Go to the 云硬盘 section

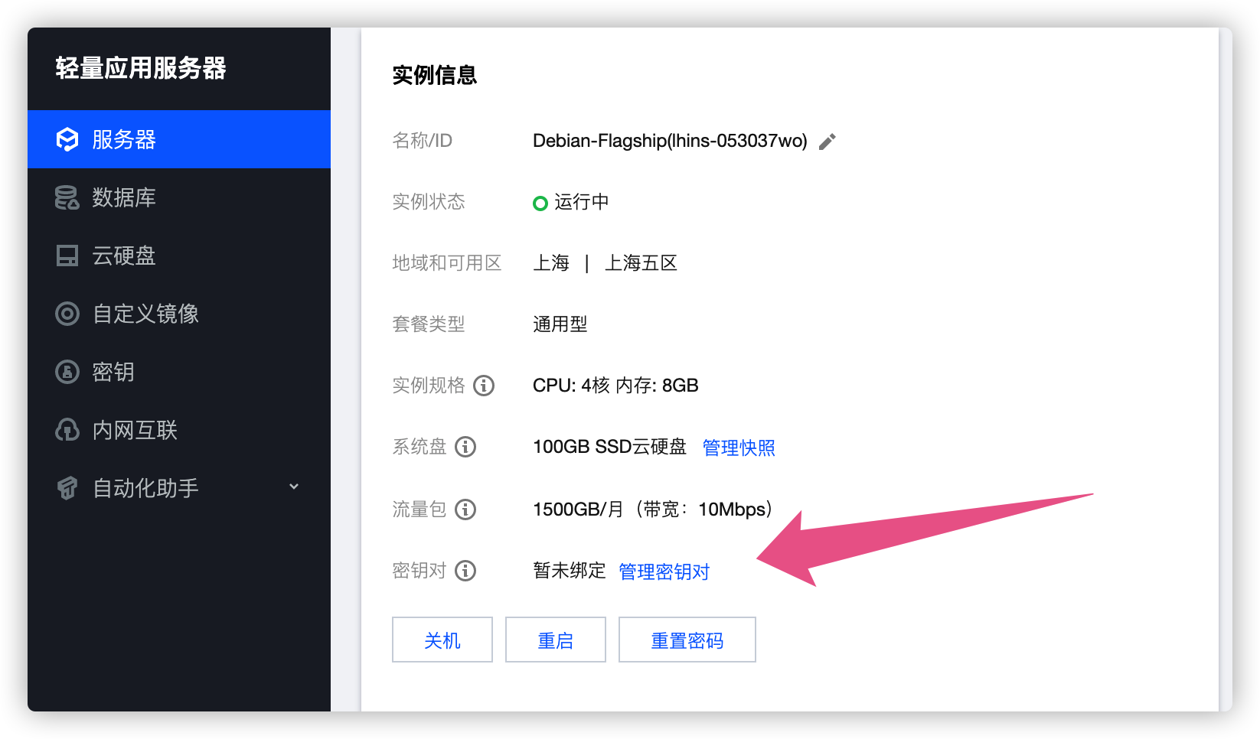179,256
